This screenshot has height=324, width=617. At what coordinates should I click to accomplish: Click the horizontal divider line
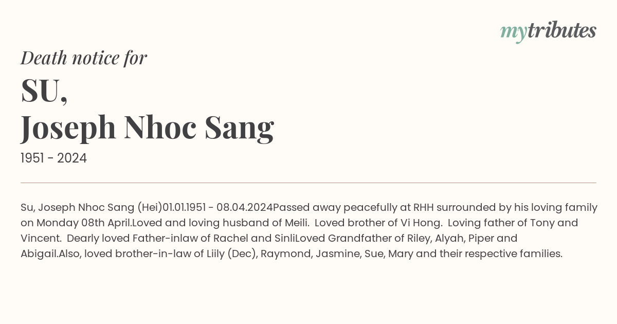(308, 183)
